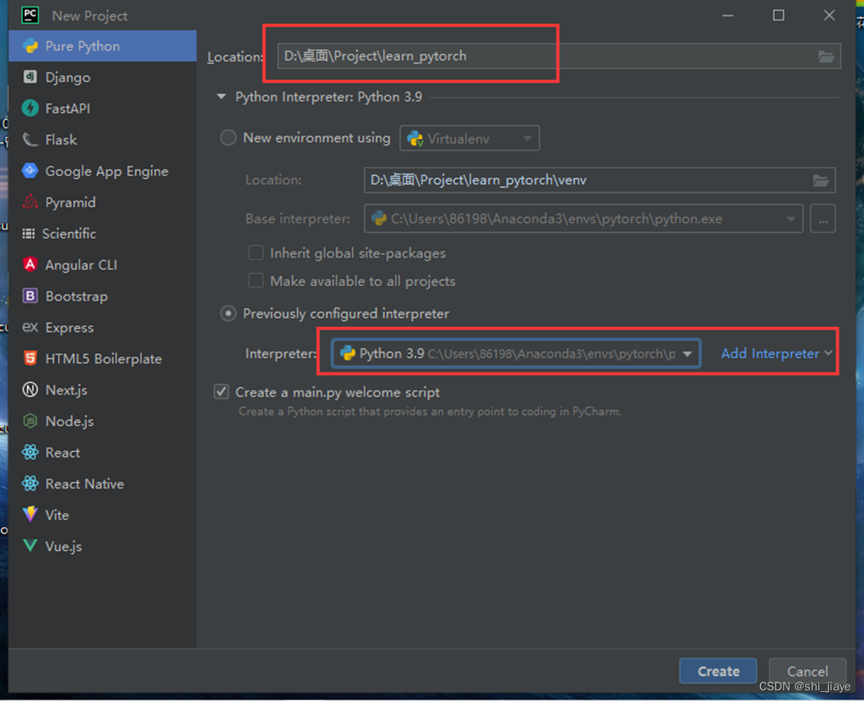Pick Node.js project type
The height and width of the screenshot is (701, 864).
(102, 422)
